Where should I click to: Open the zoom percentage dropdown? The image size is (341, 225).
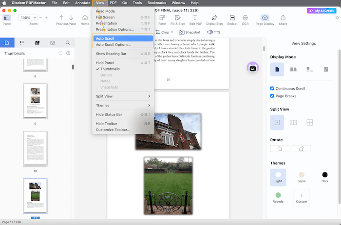[x=27, y=18]
